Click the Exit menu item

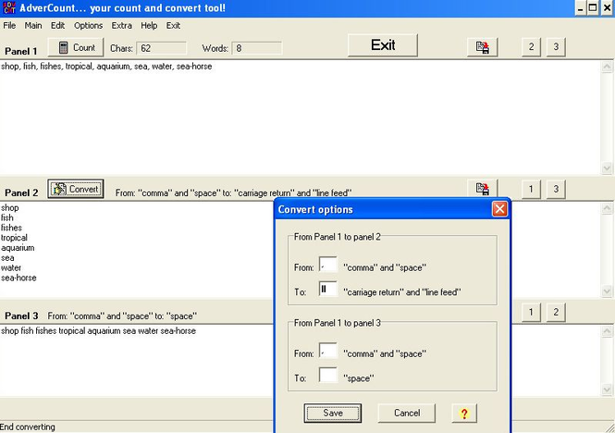(x=173, y=26)
